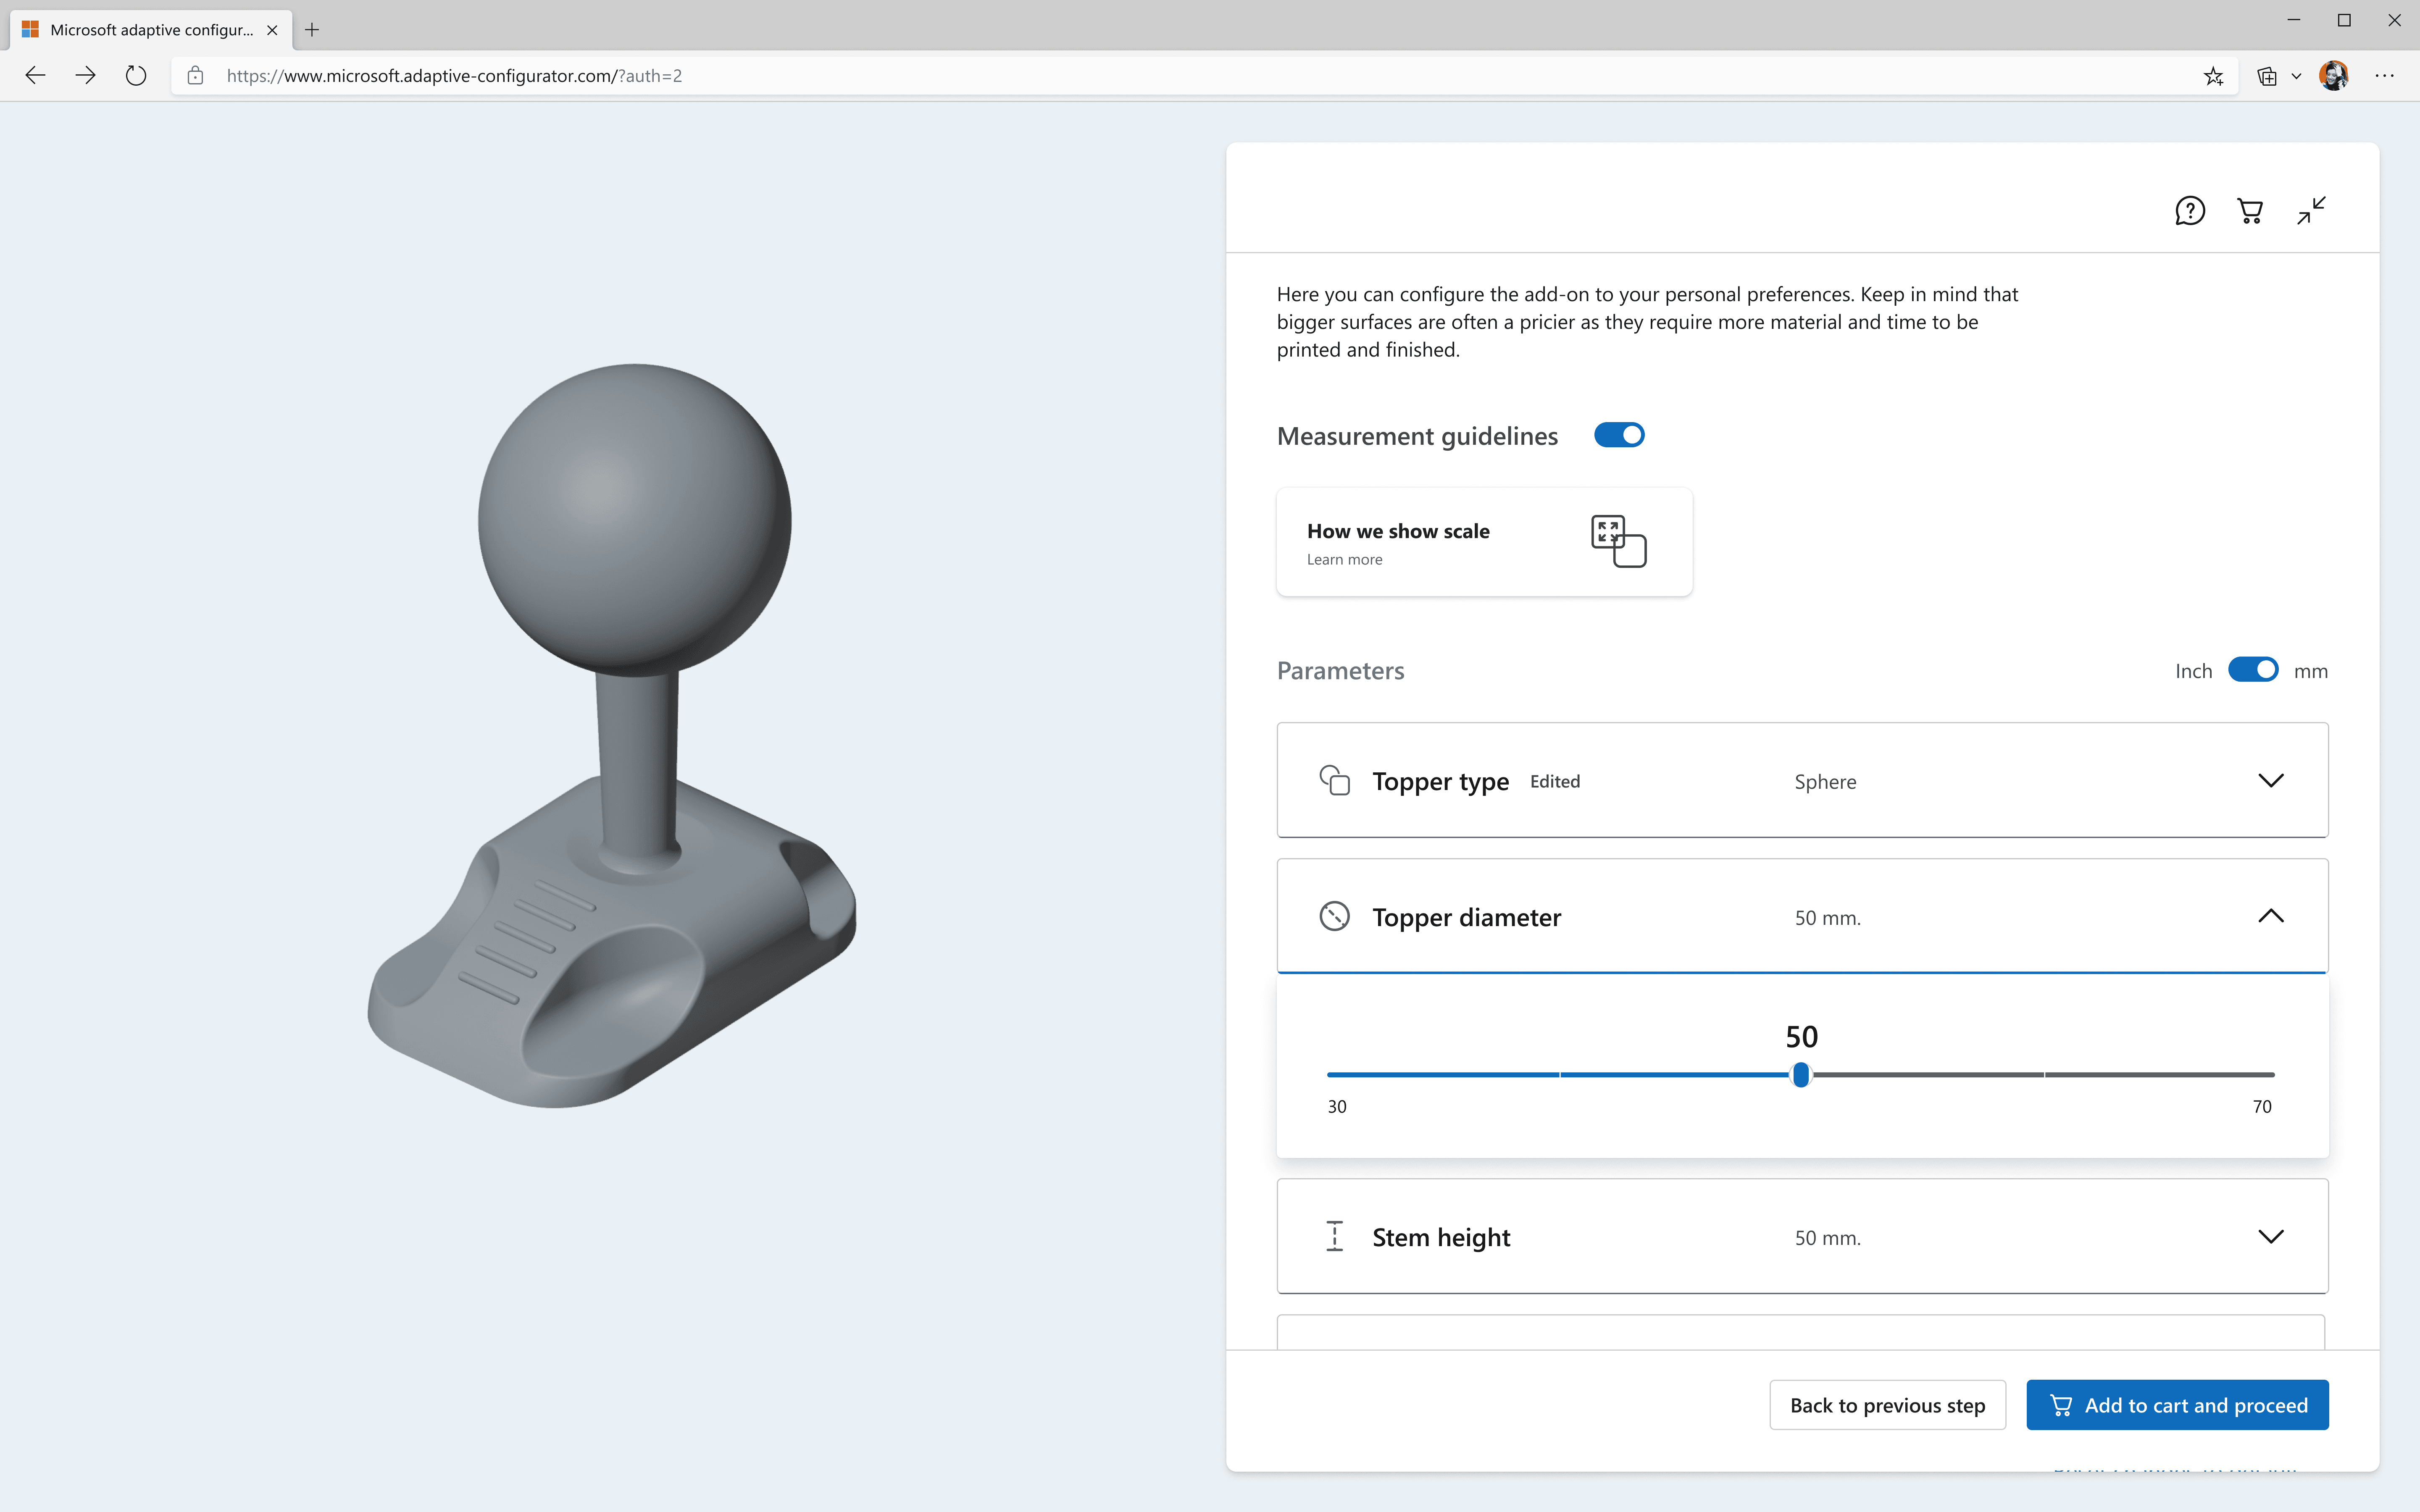Maximize the browser window

[2344, 20]
